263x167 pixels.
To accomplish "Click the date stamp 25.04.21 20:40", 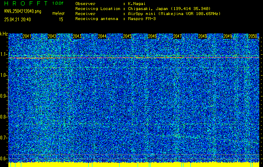I will (x=18, y=20).
